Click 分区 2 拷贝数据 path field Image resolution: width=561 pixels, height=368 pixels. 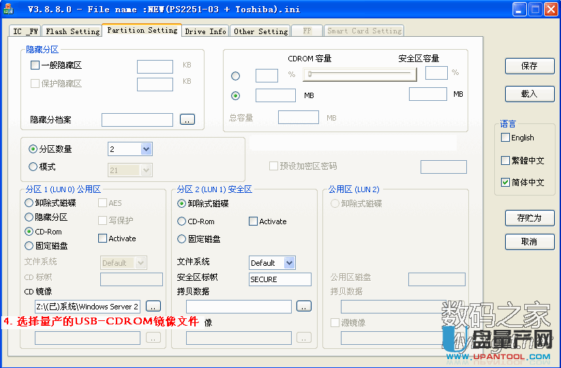pyautogui.click(x=239, y=307)
